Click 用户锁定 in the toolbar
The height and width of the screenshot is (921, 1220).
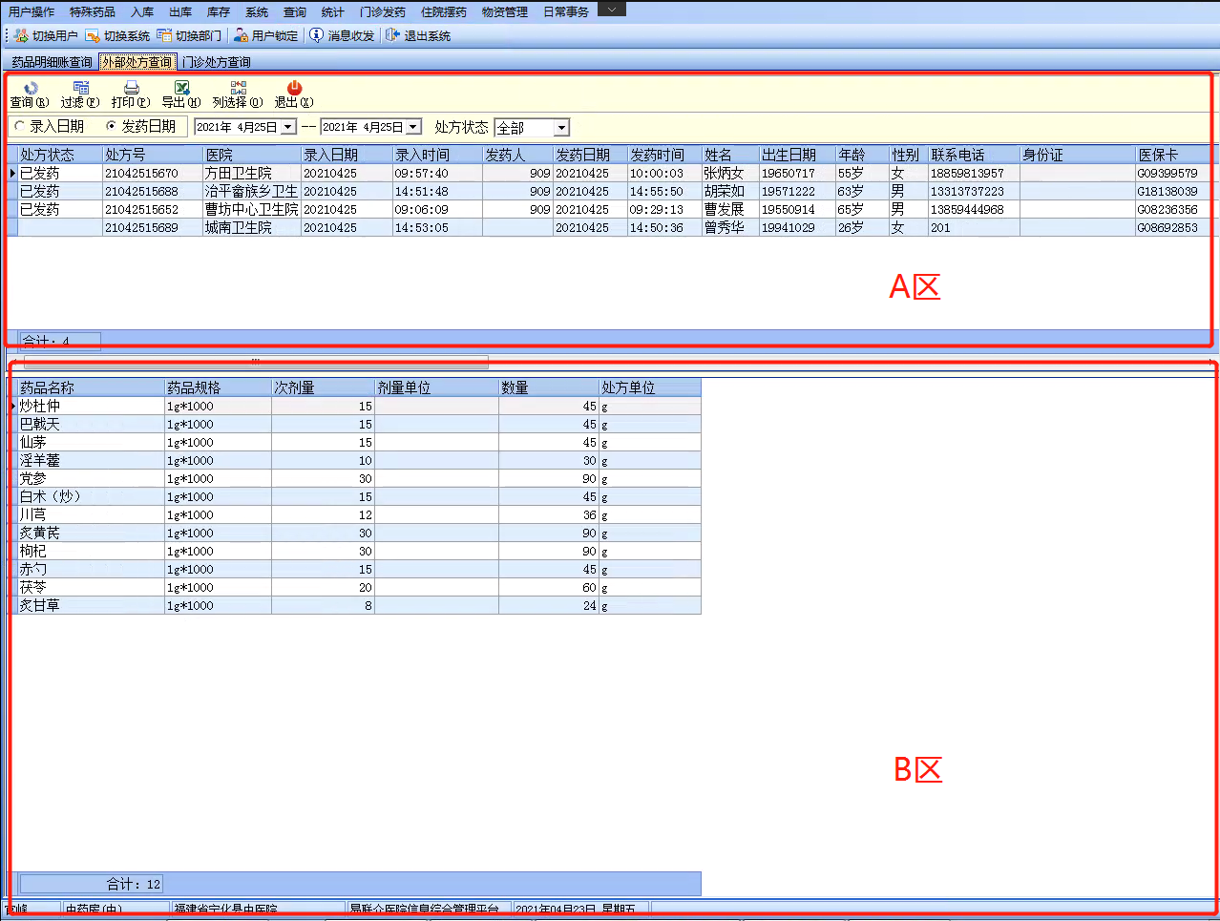[266, 35]
